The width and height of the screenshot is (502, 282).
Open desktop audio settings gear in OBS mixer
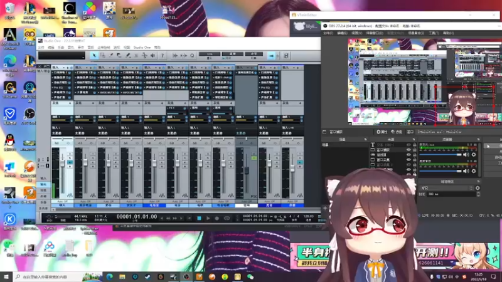click(x=474, y=171)
